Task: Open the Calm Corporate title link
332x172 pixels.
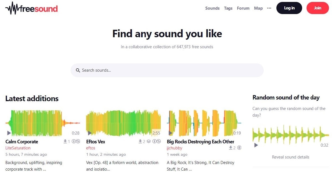Action: click(x=22, y=142)
